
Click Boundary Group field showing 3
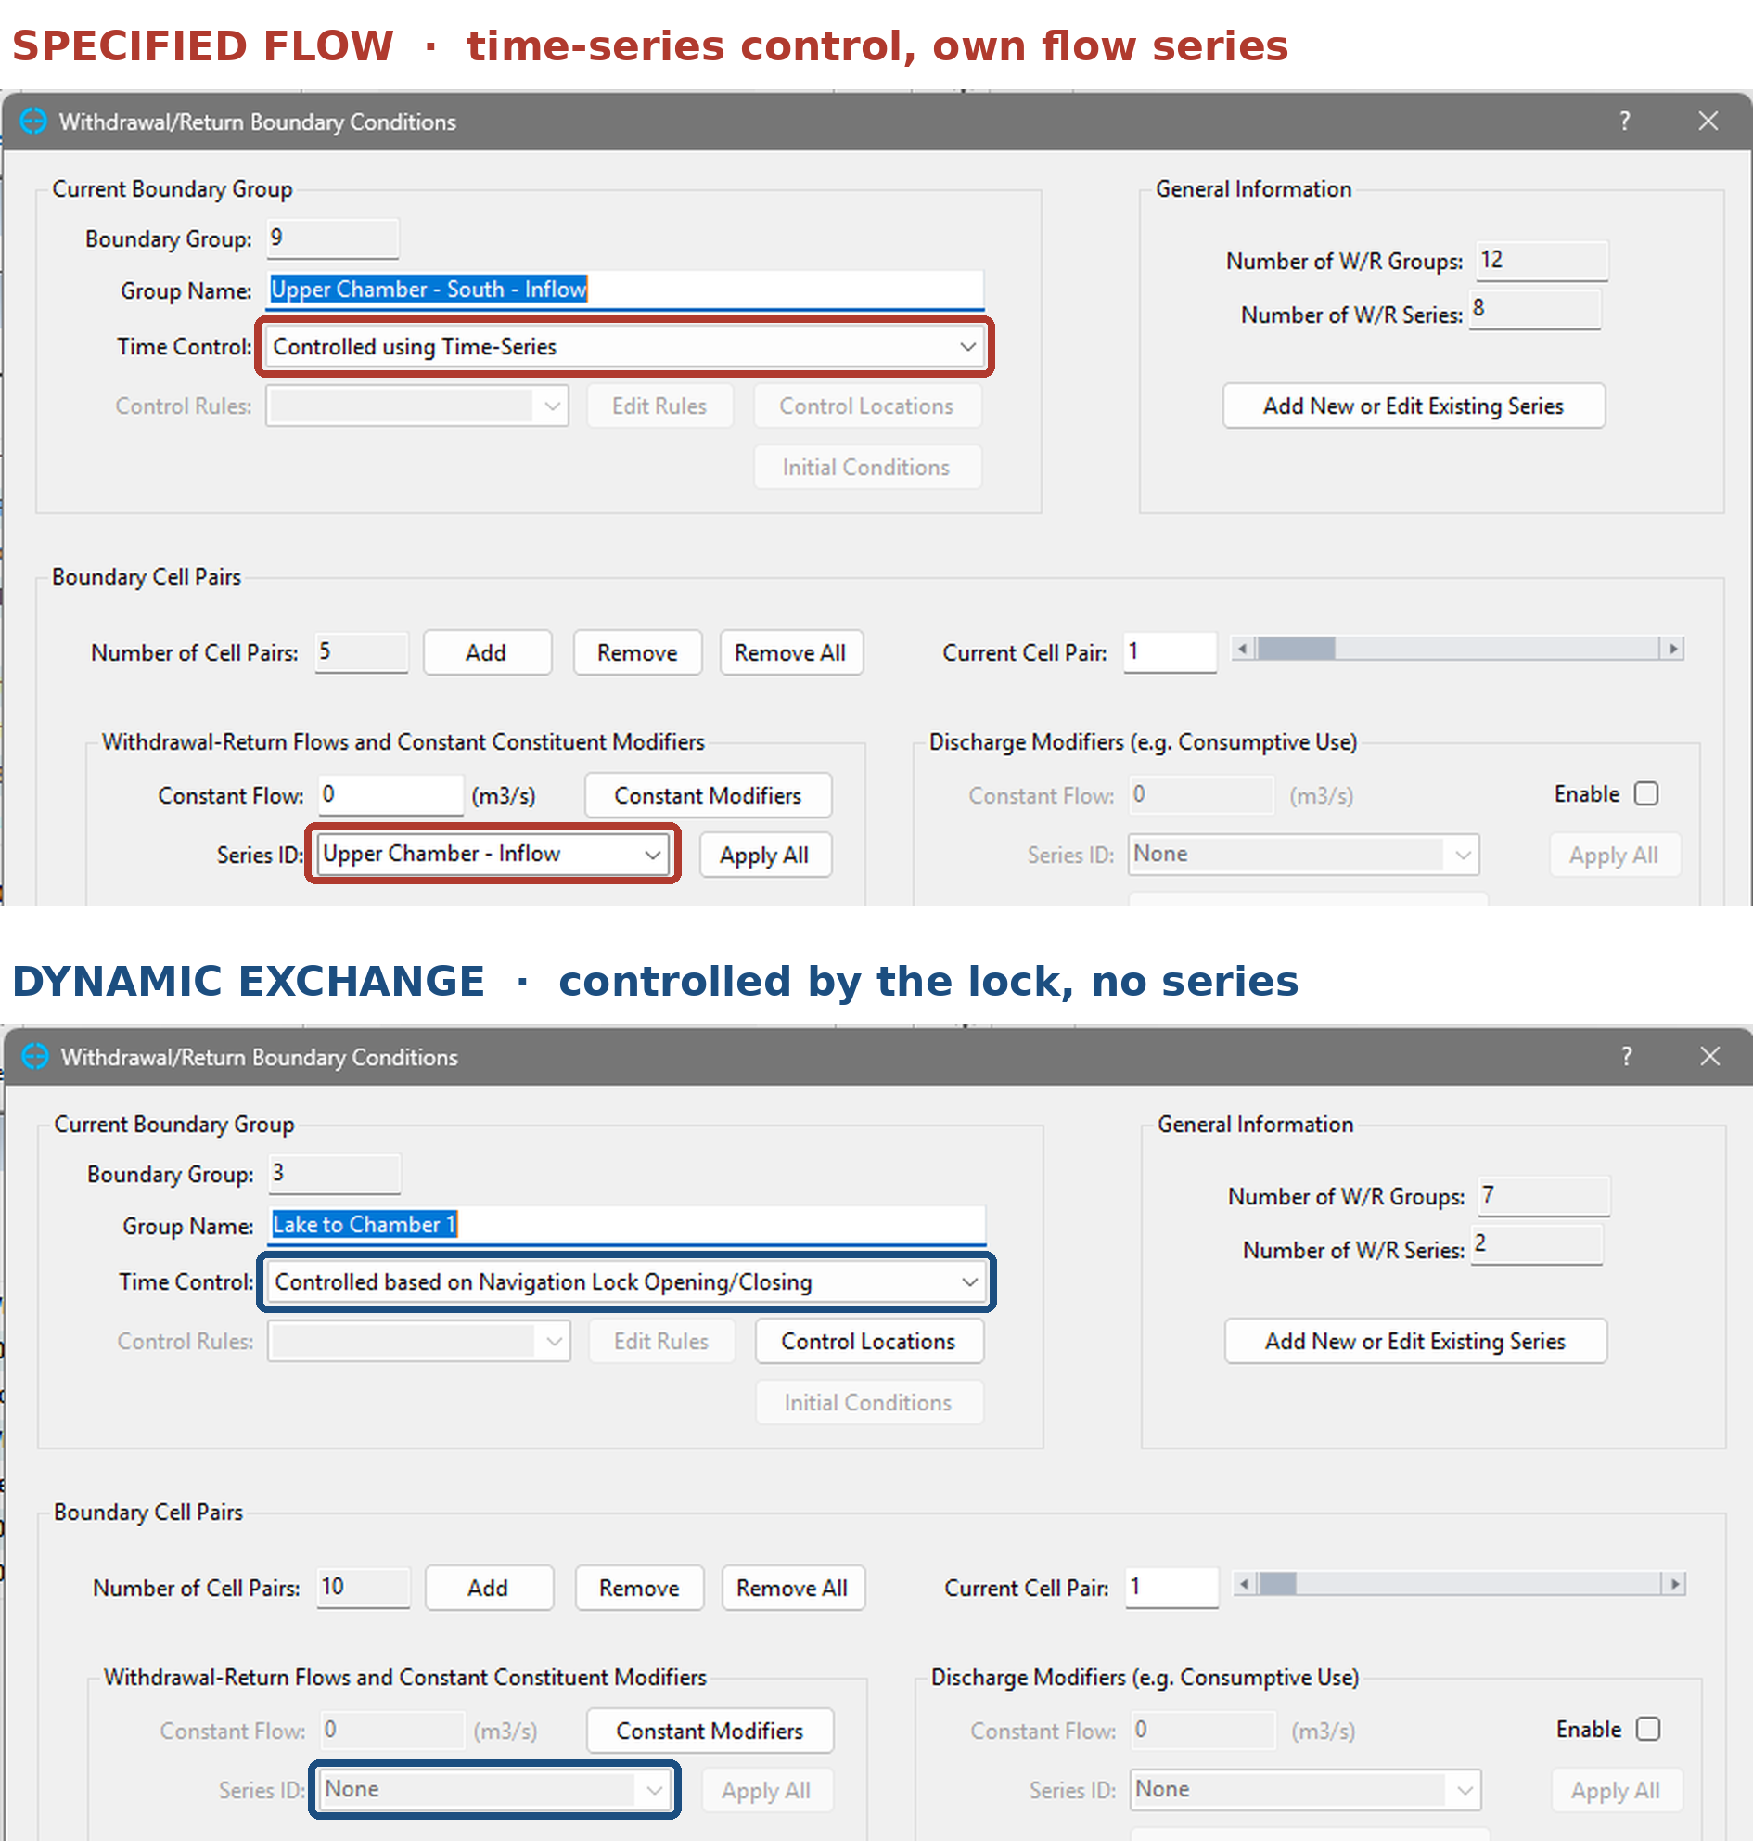coord(335,1174)
